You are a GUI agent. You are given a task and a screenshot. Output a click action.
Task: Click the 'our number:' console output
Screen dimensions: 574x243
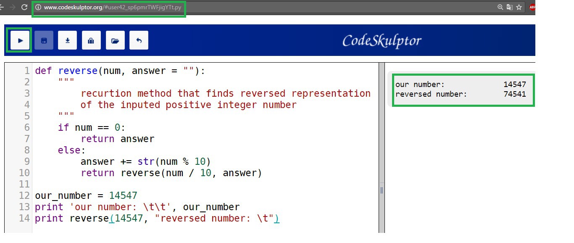pyautogui.click(x=420, y=85)
